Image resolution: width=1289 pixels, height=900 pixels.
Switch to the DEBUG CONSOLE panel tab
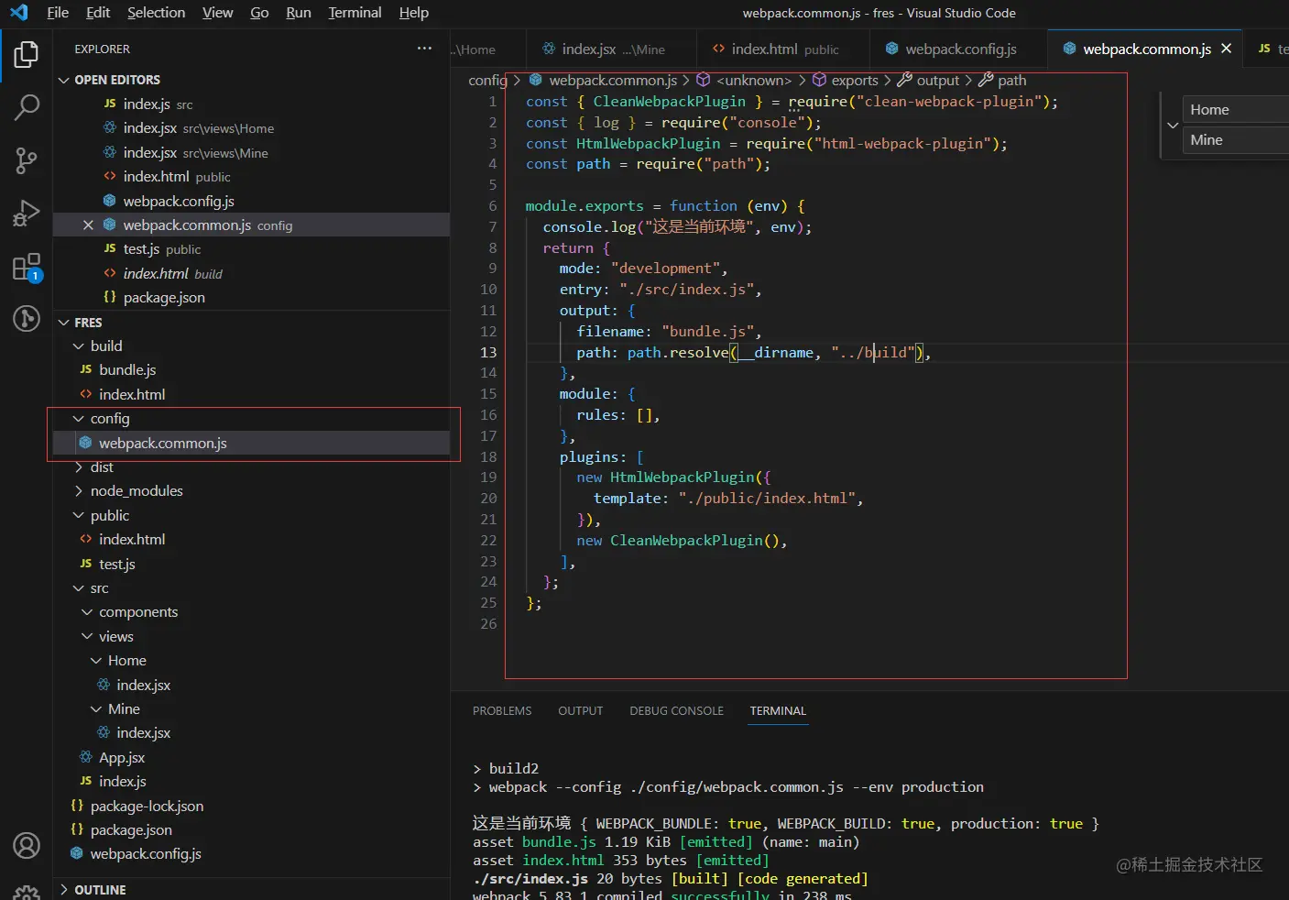[676, 711]
